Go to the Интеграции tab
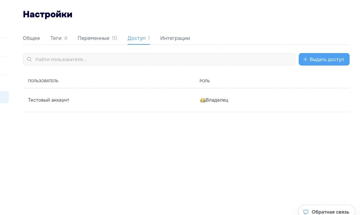 coord(175,38)
